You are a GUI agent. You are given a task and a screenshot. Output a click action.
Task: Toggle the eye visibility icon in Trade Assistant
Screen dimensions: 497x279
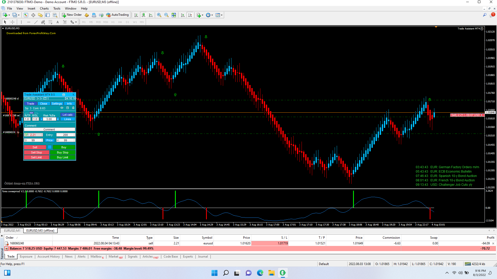[x=62, y=108]
